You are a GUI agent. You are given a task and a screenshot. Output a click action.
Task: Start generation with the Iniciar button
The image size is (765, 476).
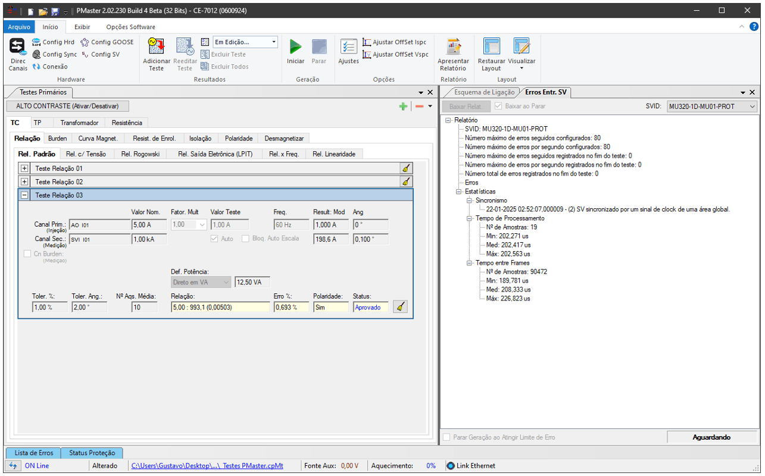tap(295, 48)
